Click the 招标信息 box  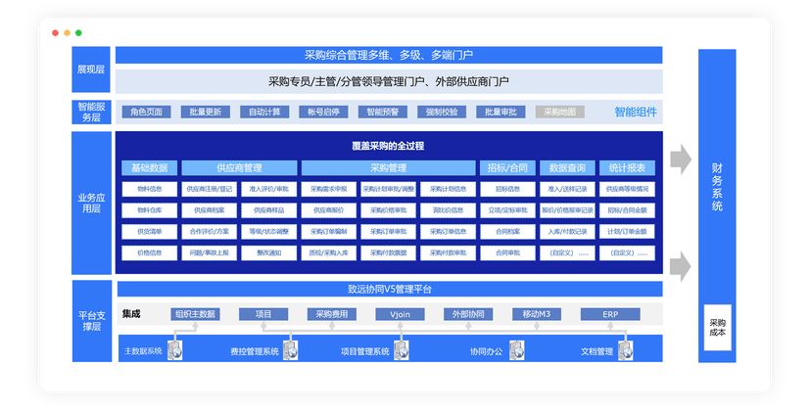click(x=508, y=189)
